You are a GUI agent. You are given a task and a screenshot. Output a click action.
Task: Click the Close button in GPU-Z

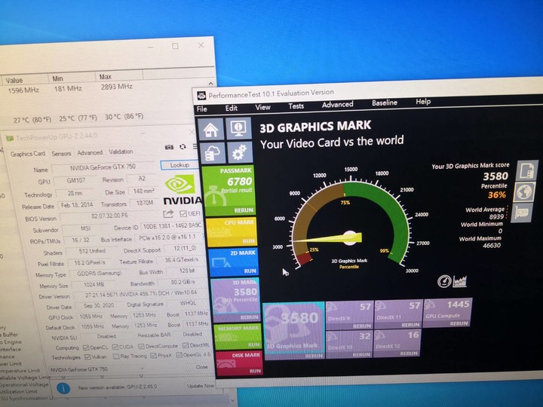tap(201, 366)
